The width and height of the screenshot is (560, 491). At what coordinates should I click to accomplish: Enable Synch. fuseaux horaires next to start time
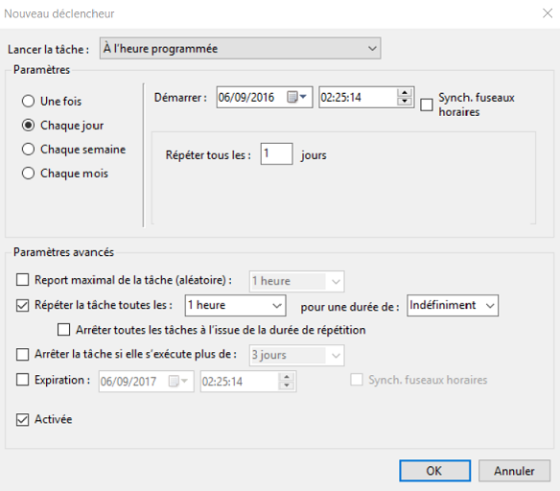(427, 105)
